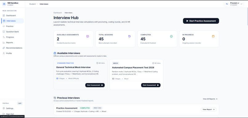Click Sign Out in the sidebar
This screenshot has width=248, height=118.
(x=13, y=114)
